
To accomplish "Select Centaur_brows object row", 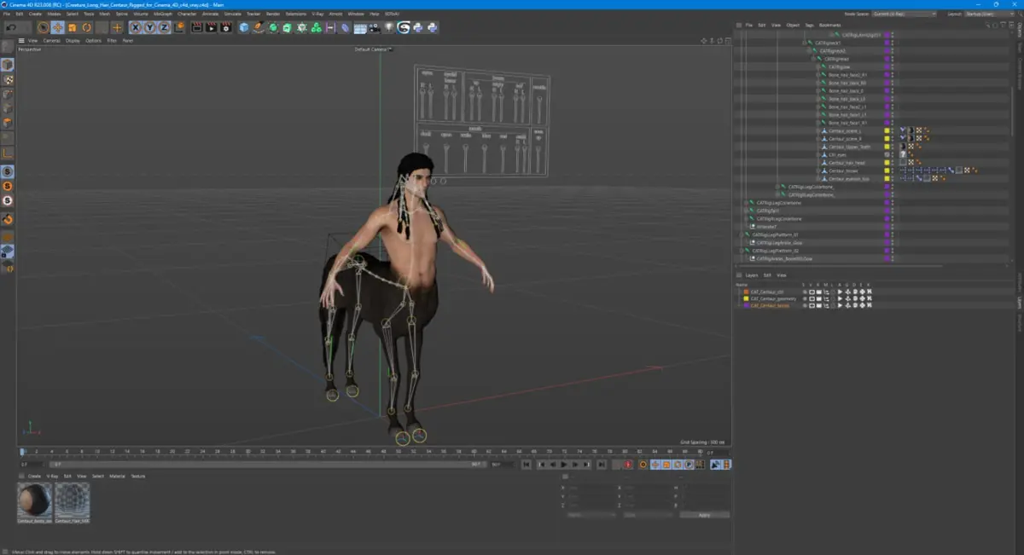I will (x=843, y=171).
